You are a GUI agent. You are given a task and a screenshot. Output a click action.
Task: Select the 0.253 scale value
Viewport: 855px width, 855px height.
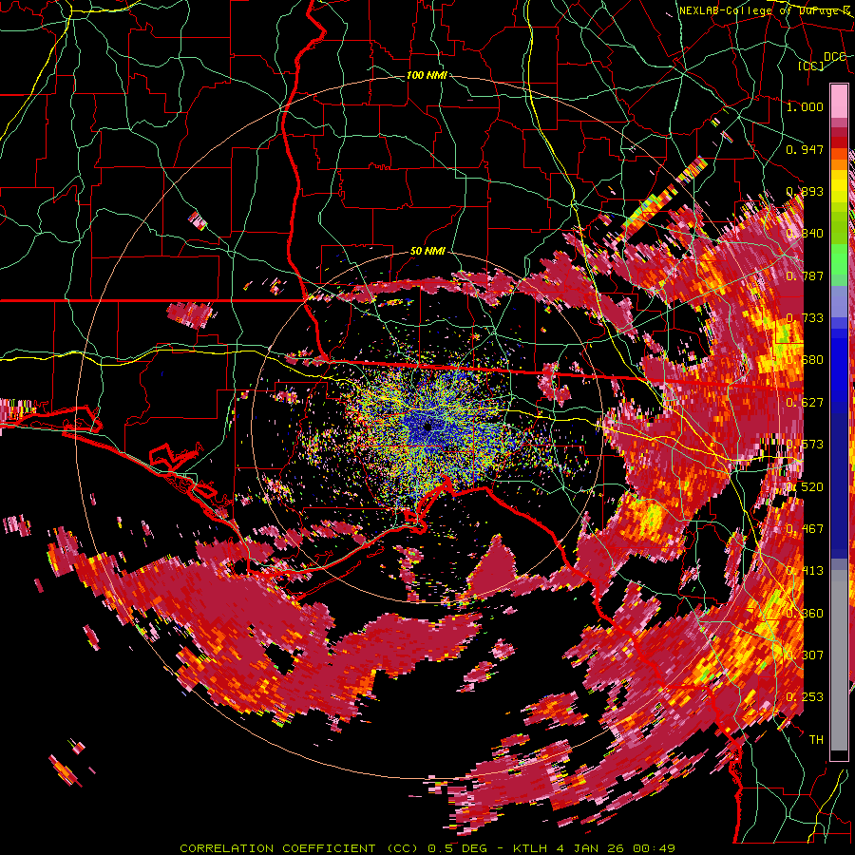[805, 697]
